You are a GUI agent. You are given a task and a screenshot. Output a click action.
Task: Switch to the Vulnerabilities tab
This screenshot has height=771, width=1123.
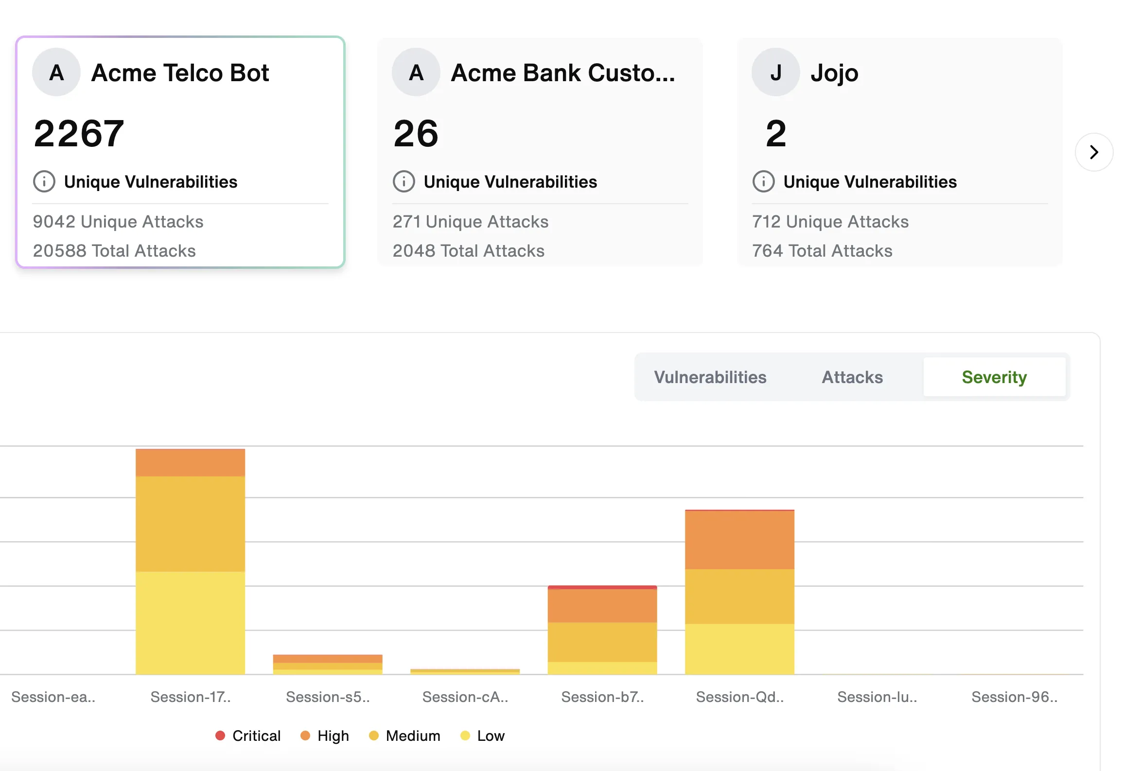click(x=710, y=377)
